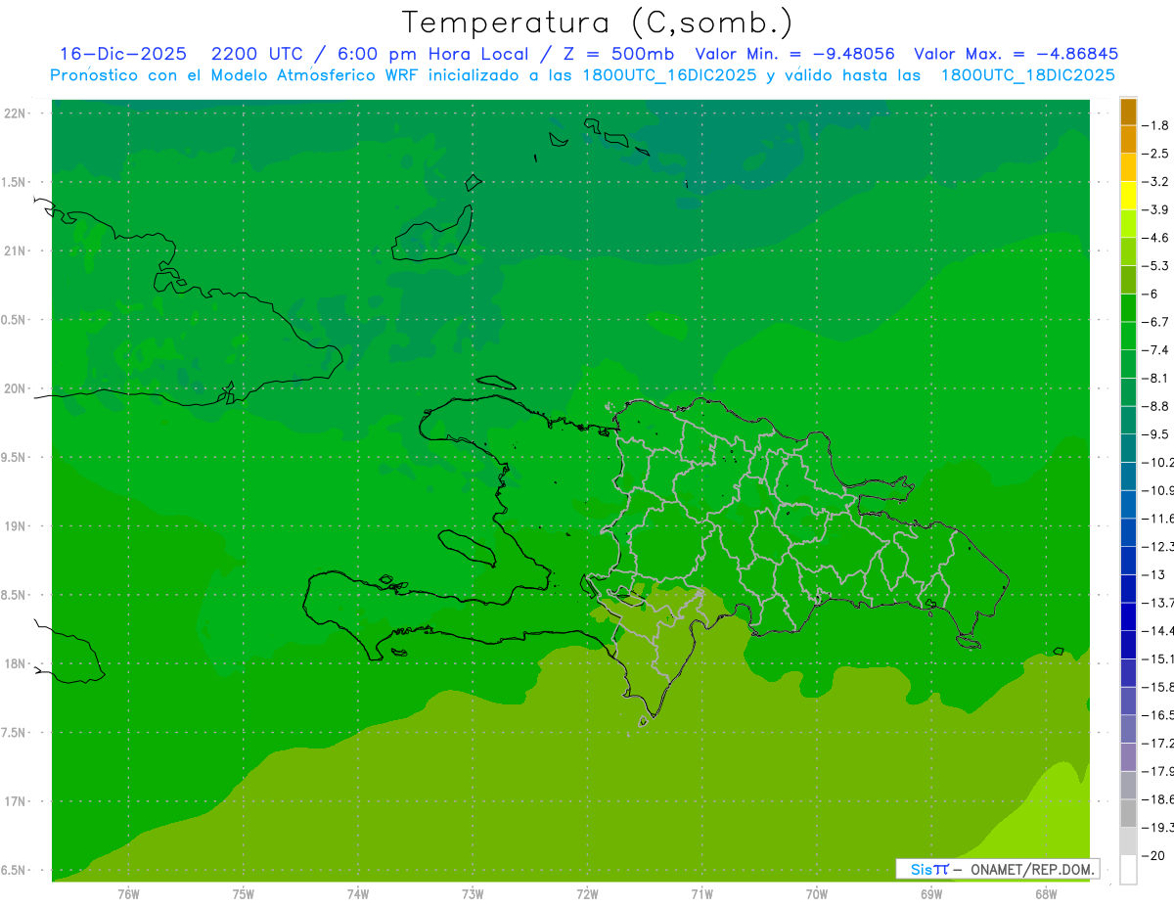
Task: Click the teal swatch between -9.5 and -10.2
Action: pyautogui.click(x=1128, y=448)
